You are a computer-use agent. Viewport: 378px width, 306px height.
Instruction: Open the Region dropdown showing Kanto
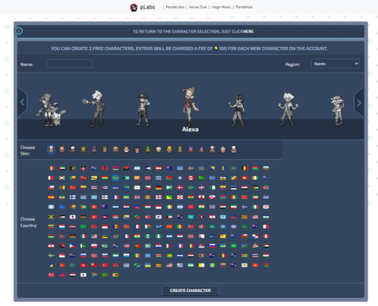pos(335,63)
